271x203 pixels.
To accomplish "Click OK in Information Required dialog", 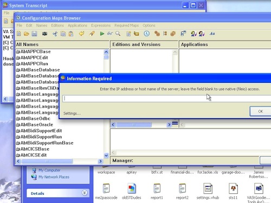I will click(x=260, y=112).
